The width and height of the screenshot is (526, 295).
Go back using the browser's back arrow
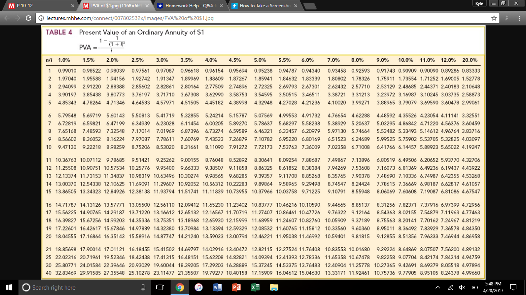6,18
